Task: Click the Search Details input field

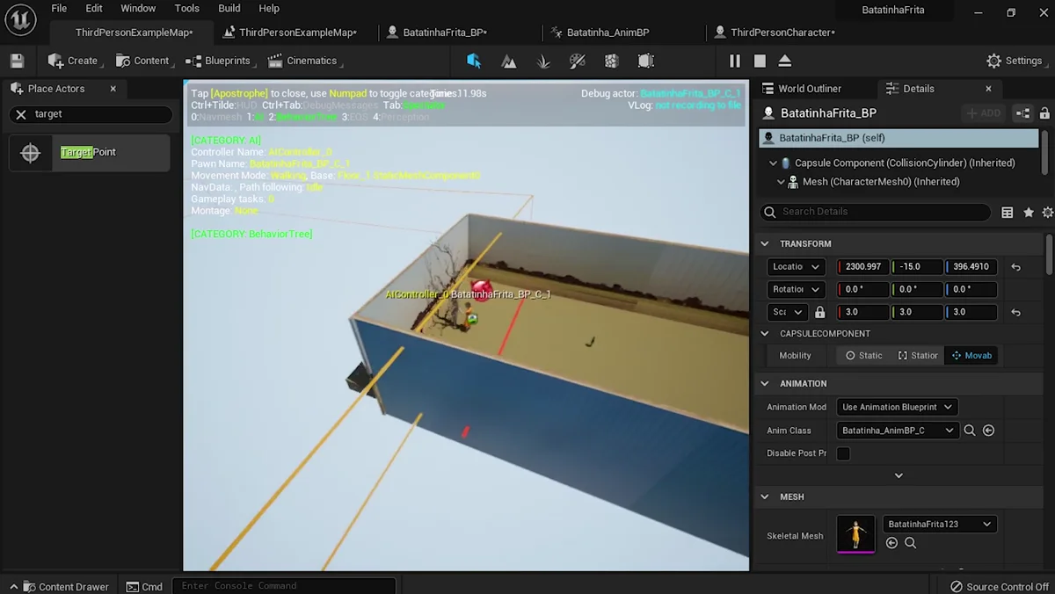Action: click(877, 212)
